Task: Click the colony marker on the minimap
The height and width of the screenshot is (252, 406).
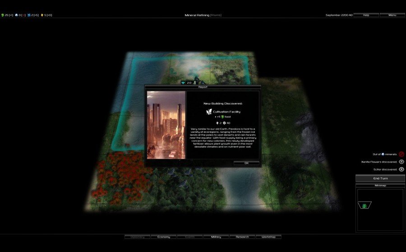Action: pyautogui.click(x=364, y=206)
